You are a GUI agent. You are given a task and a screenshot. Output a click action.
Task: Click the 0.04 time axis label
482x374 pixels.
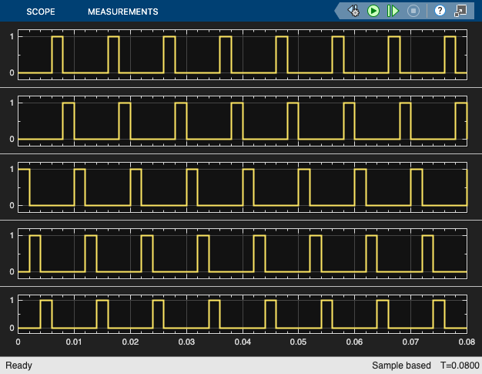click(x=243, y=342)
